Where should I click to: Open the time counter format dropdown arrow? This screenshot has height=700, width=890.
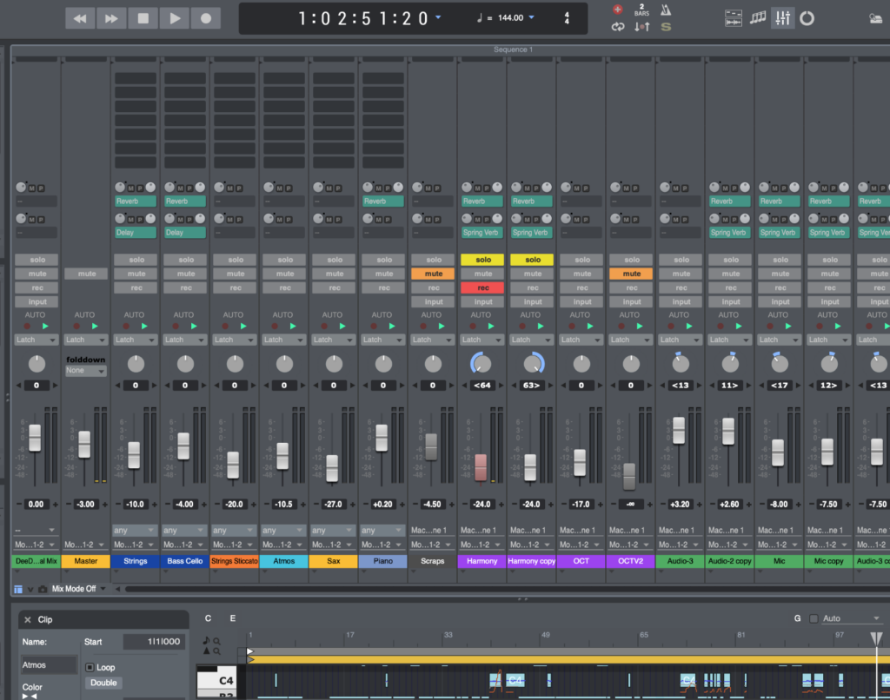438,17
